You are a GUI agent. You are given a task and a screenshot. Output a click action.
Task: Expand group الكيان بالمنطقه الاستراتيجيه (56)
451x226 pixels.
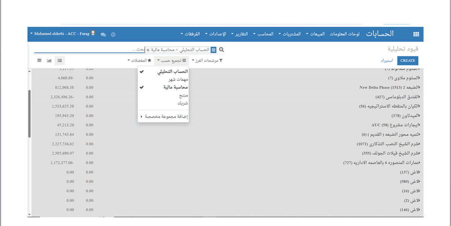click(x=389, y=106)
